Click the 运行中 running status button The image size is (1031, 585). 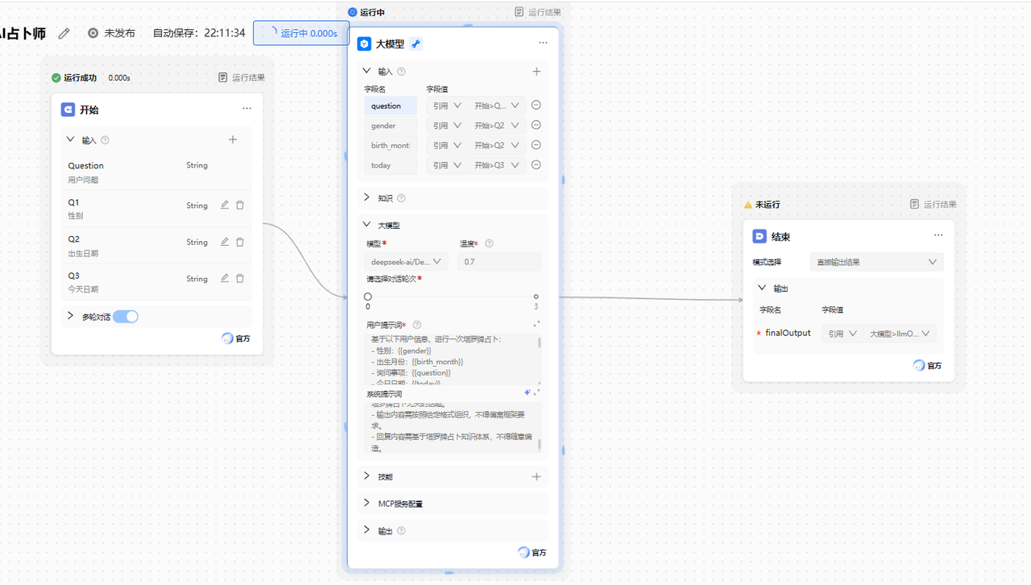click(x=301, y=33)
